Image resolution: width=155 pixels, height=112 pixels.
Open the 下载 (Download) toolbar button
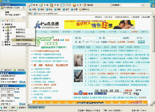(x=44, y=5)
